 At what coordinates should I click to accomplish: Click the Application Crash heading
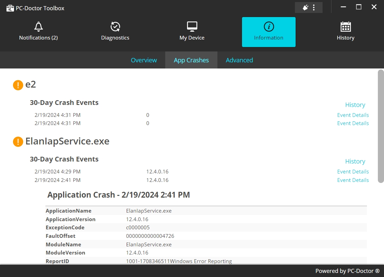click(118, 195)
